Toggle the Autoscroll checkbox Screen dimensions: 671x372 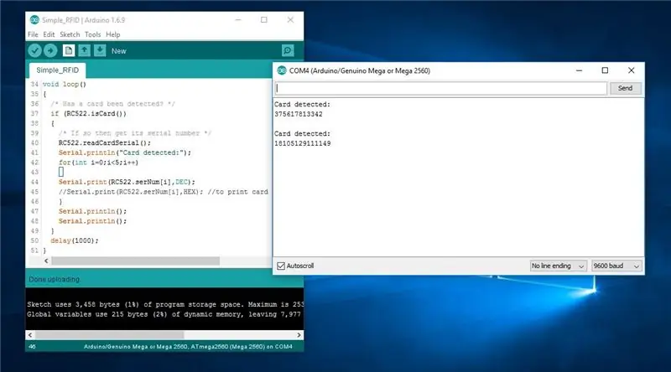click(x=281, y=266)
